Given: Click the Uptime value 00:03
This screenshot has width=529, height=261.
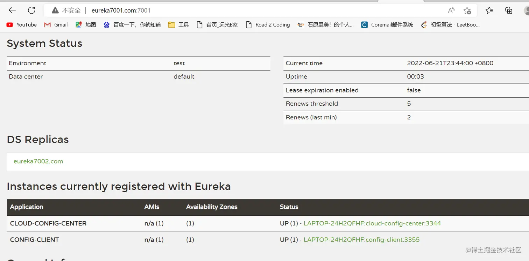Looking at the screenshot, I should (416, 76).
